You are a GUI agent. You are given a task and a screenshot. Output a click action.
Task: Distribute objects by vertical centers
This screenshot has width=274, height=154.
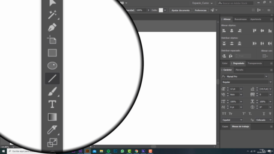[232, 44]
